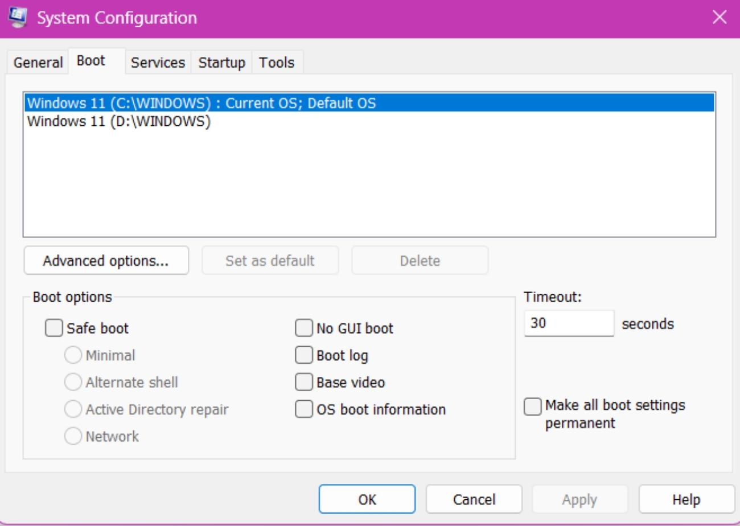Toggle the OS boot information checkbox
Viewport: 740px width, 526px height.
(x=304, y=409)
